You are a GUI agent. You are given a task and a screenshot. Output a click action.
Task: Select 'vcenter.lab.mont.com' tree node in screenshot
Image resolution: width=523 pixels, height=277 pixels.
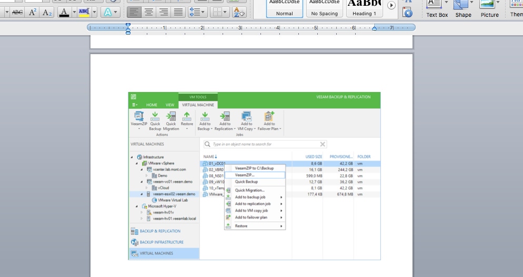pyautogui.click(x=169, y=169)
